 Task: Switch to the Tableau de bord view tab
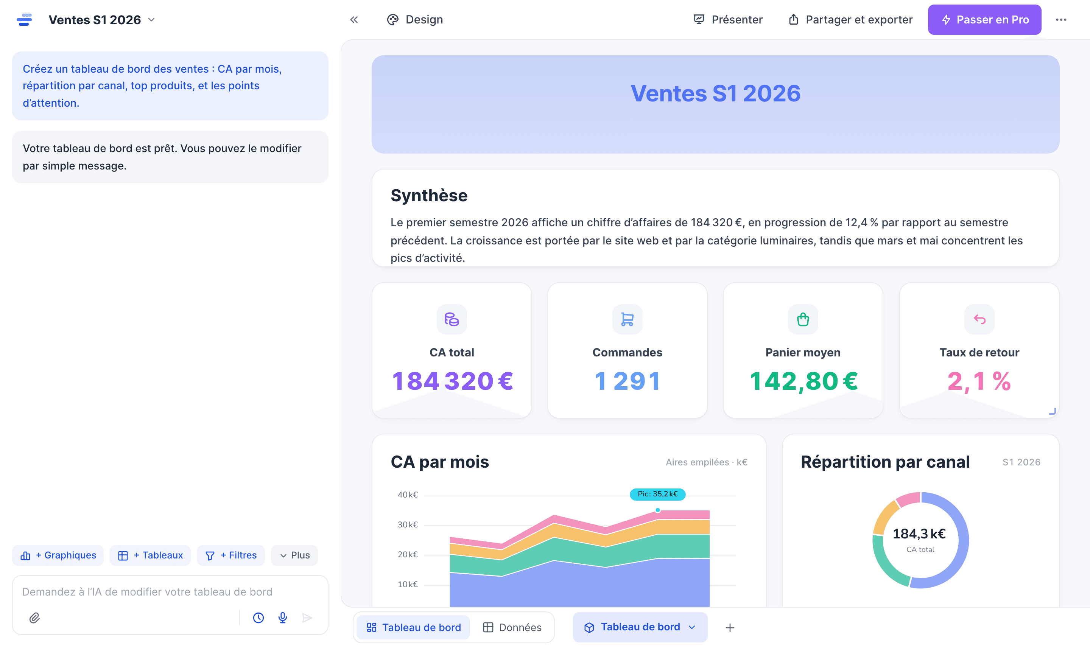(413, 627)
